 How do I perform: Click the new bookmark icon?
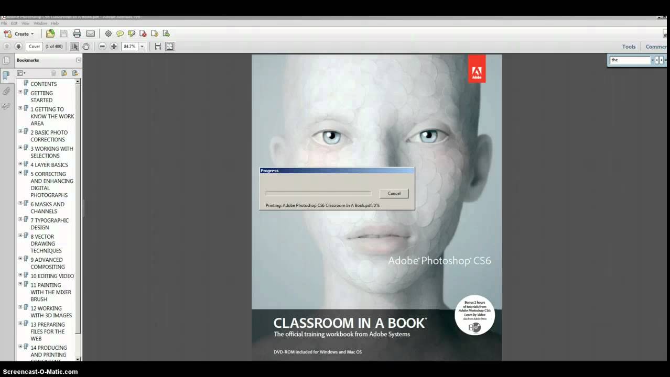64,73
